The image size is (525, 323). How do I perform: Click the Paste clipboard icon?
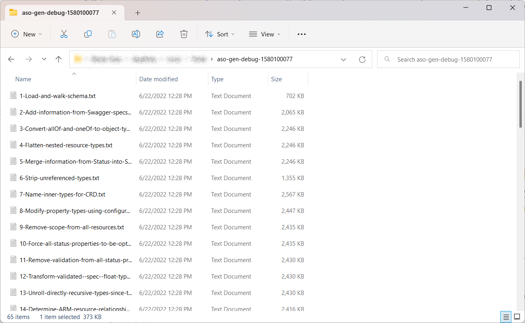coord(112,34)
